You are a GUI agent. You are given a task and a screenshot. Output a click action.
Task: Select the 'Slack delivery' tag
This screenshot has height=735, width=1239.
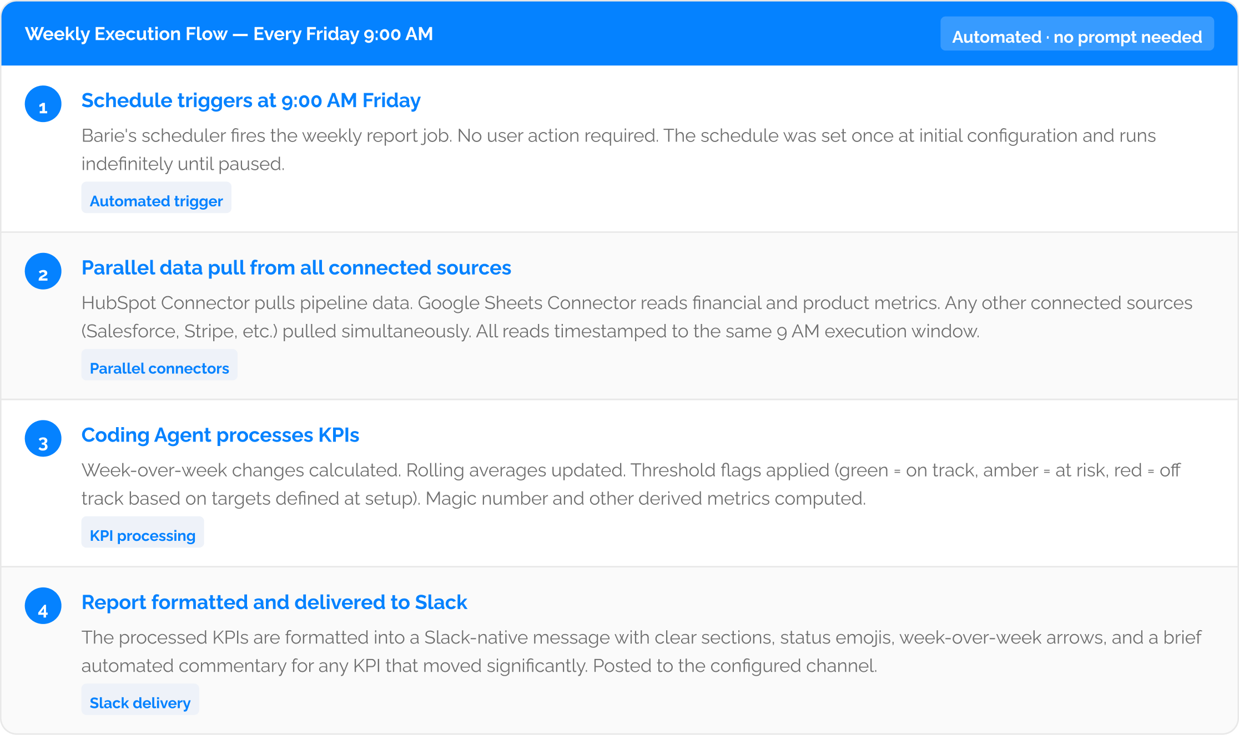coord(140,700)
